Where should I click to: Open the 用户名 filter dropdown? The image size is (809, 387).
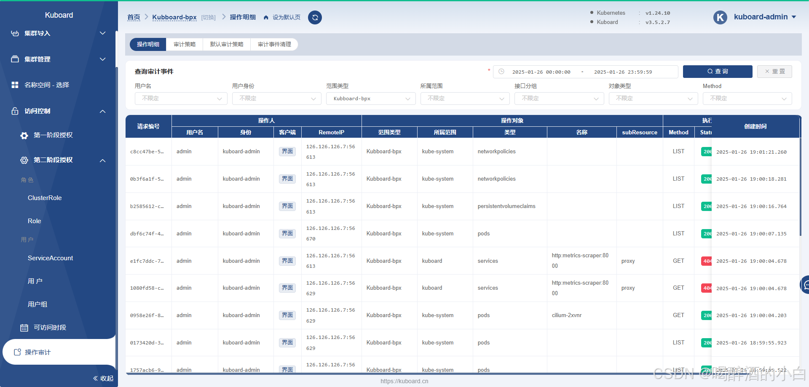pos(181,99)
